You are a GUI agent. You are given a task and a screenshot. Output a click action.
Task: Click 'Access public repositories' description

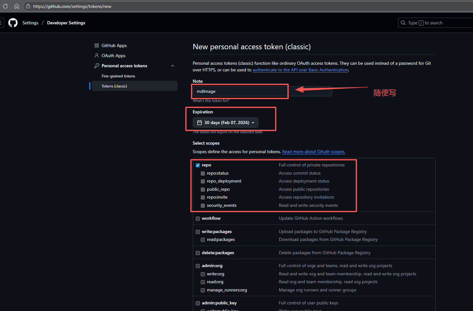coord(304,189)
